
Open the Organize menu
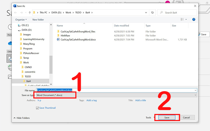[21, 20]
